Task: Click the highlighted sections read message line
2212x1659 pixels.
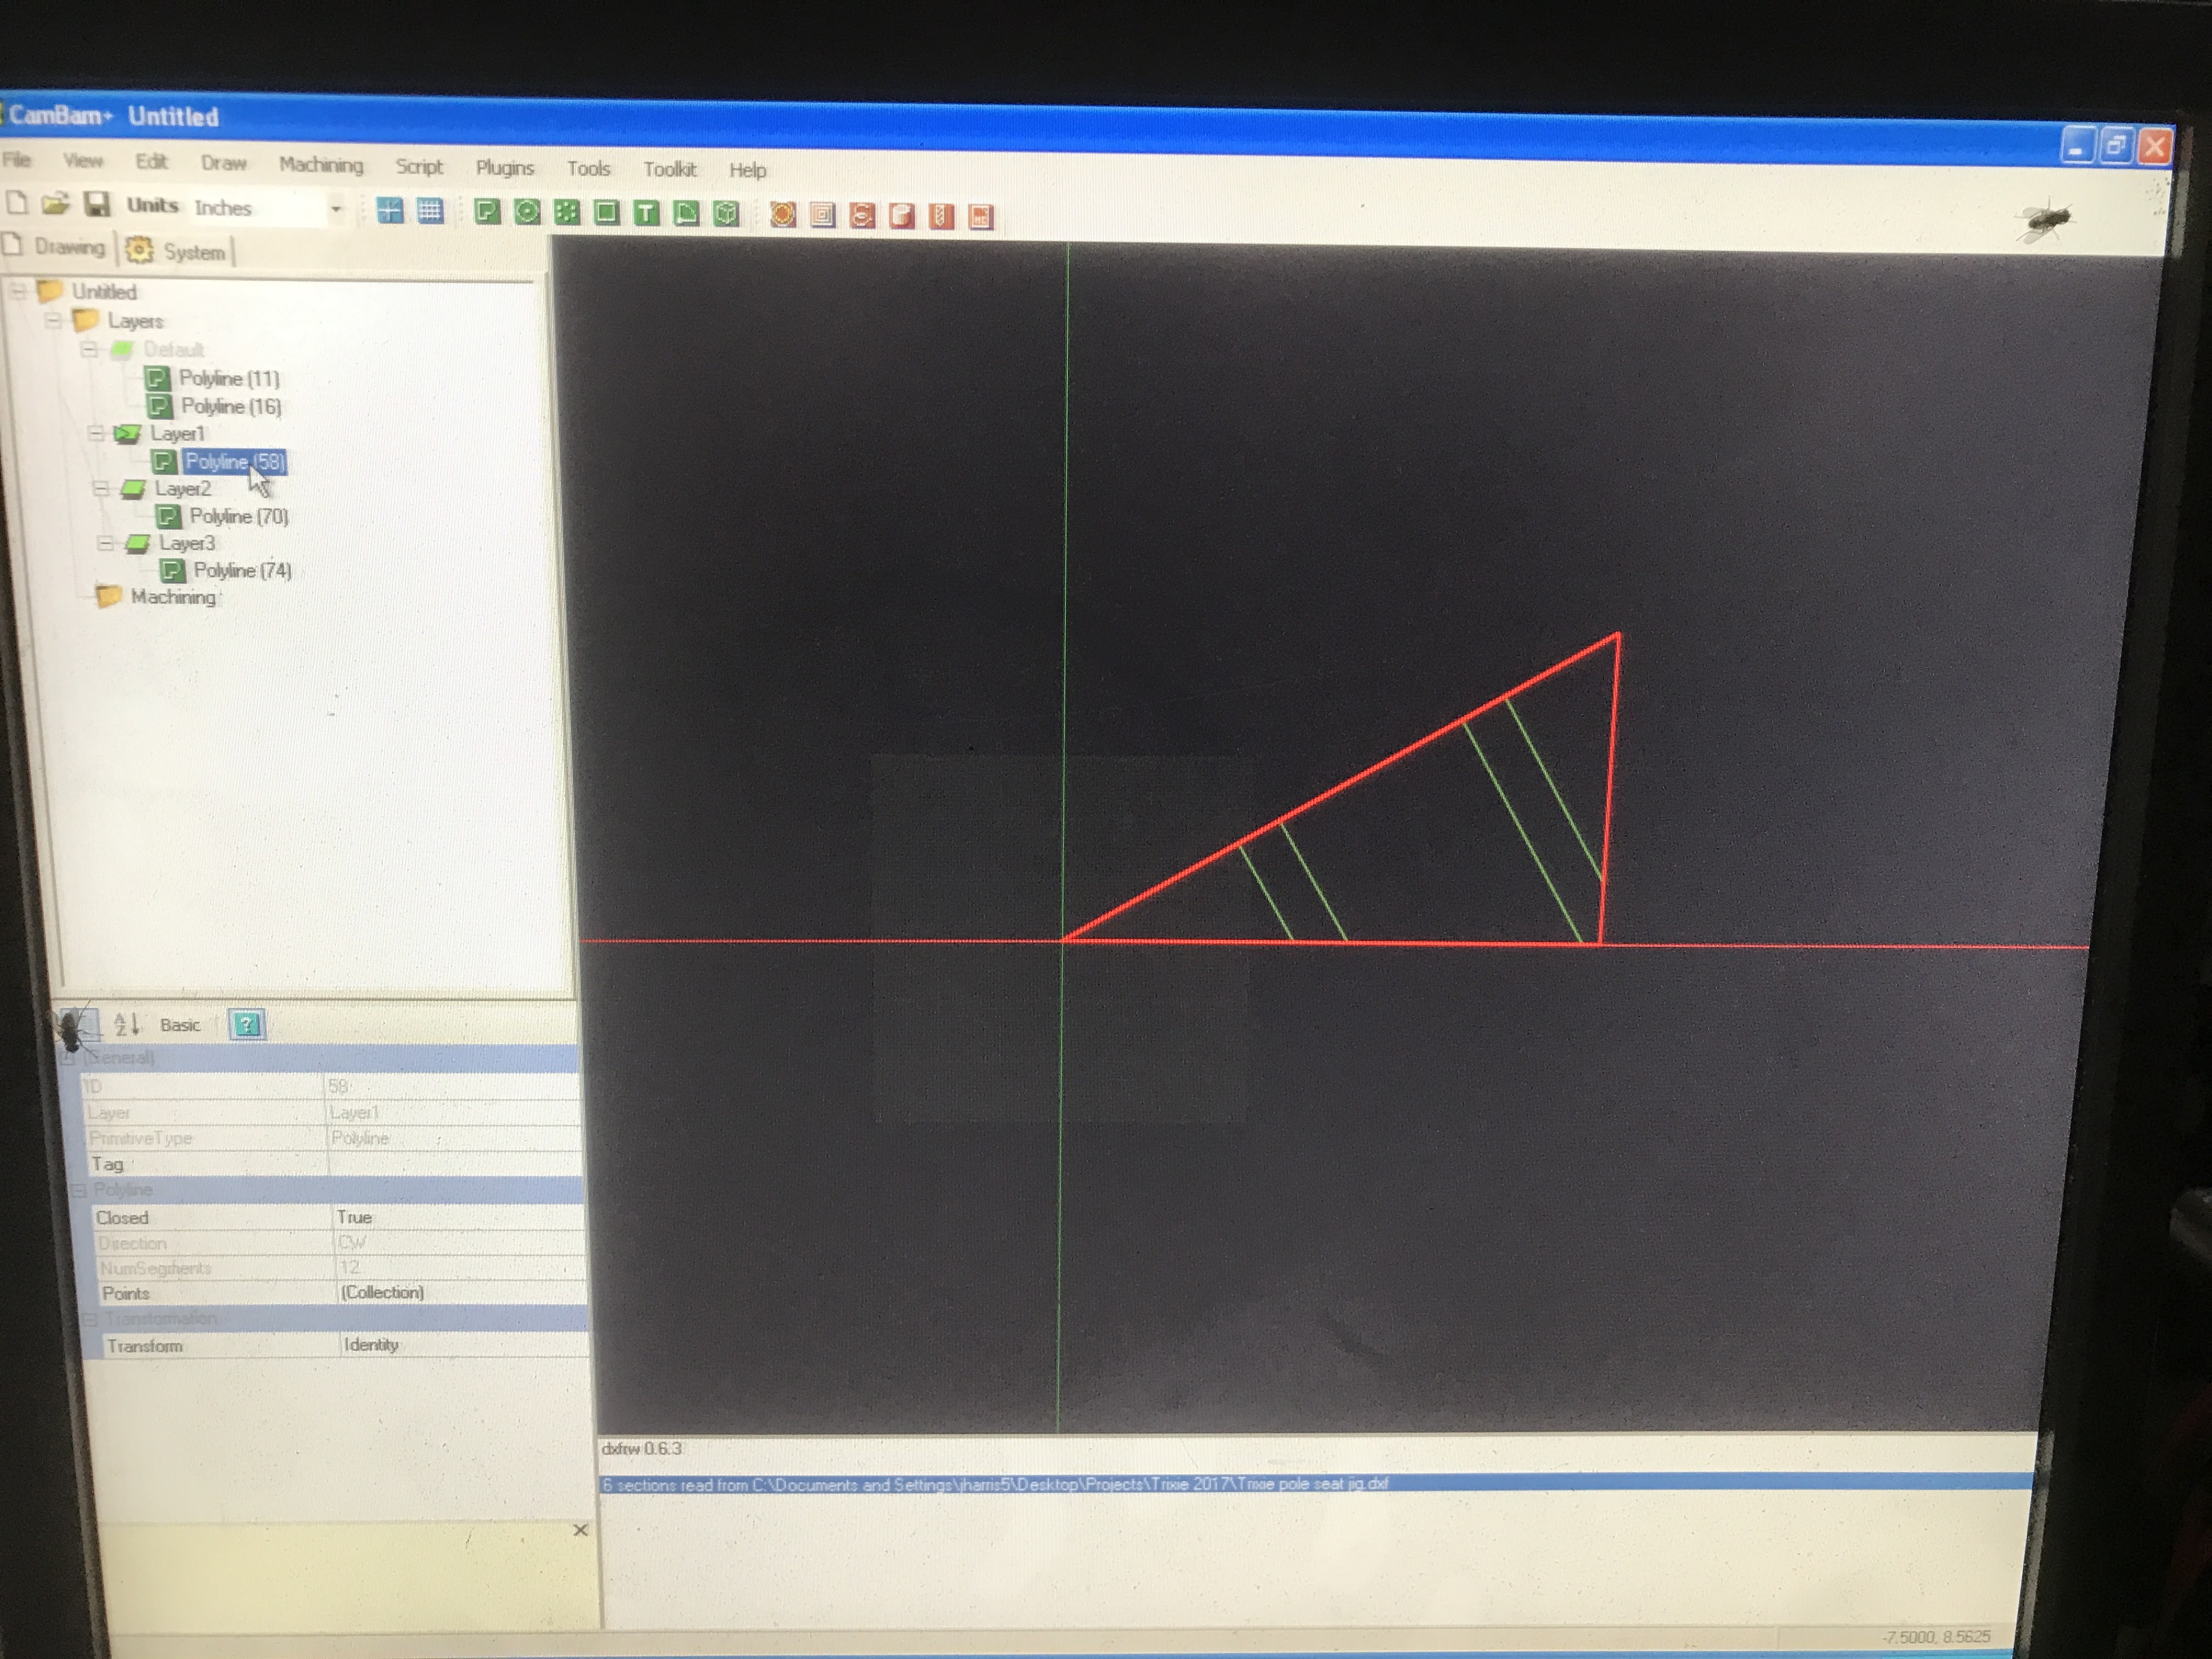Action: (1316, 1484)
